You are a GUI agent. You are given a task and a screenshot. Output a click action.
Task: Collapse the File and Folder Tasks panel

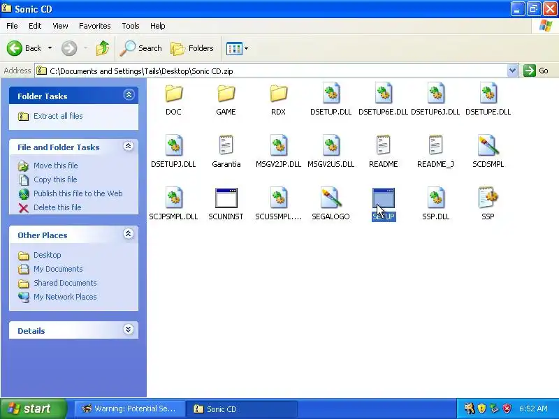[129, 146]
